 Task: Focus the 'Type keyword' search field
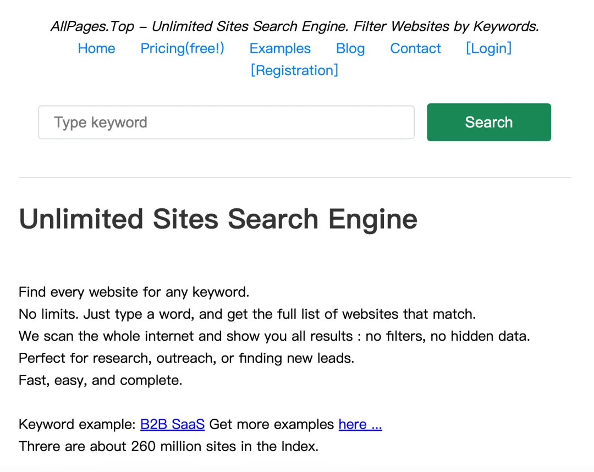[226, 123]
